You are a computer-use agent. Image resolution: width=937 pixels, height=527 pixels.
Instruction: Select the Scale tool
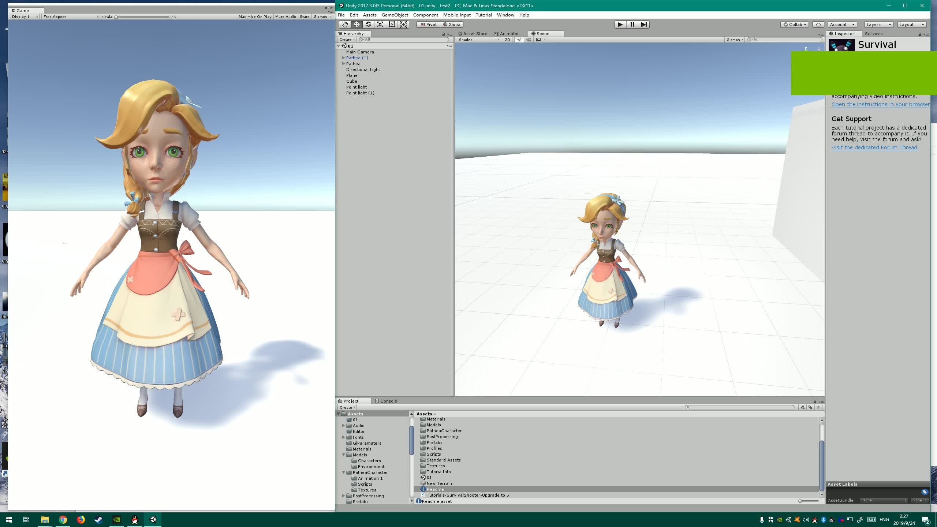(380, 25)
